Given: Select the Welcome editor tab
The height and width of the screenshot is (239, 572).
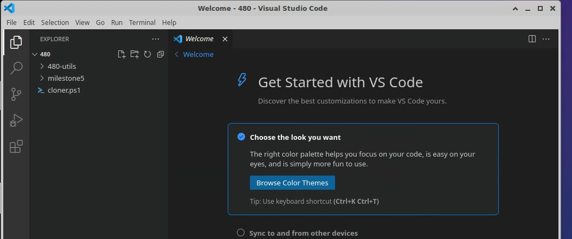Looking at the screenshot, I should (200, 39).
